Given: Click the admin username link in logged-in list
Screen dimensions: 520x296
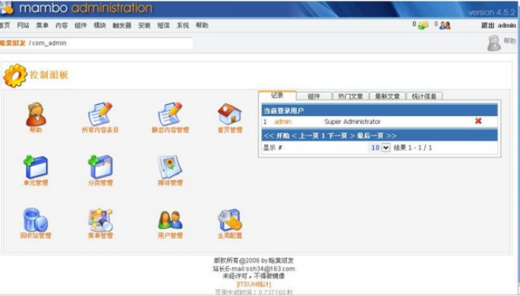Looking at the screenshot, I should coord(282,122).
